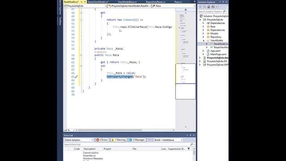Switch to the ViewModelBase.cs tab
The image size is (286, 161).
[127, 2]
